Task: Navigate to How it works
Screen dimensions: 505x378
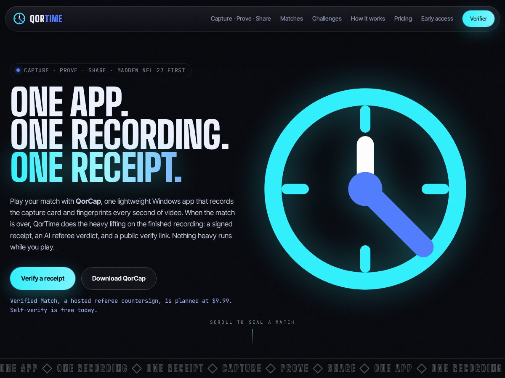Action: tap(368, 18)
